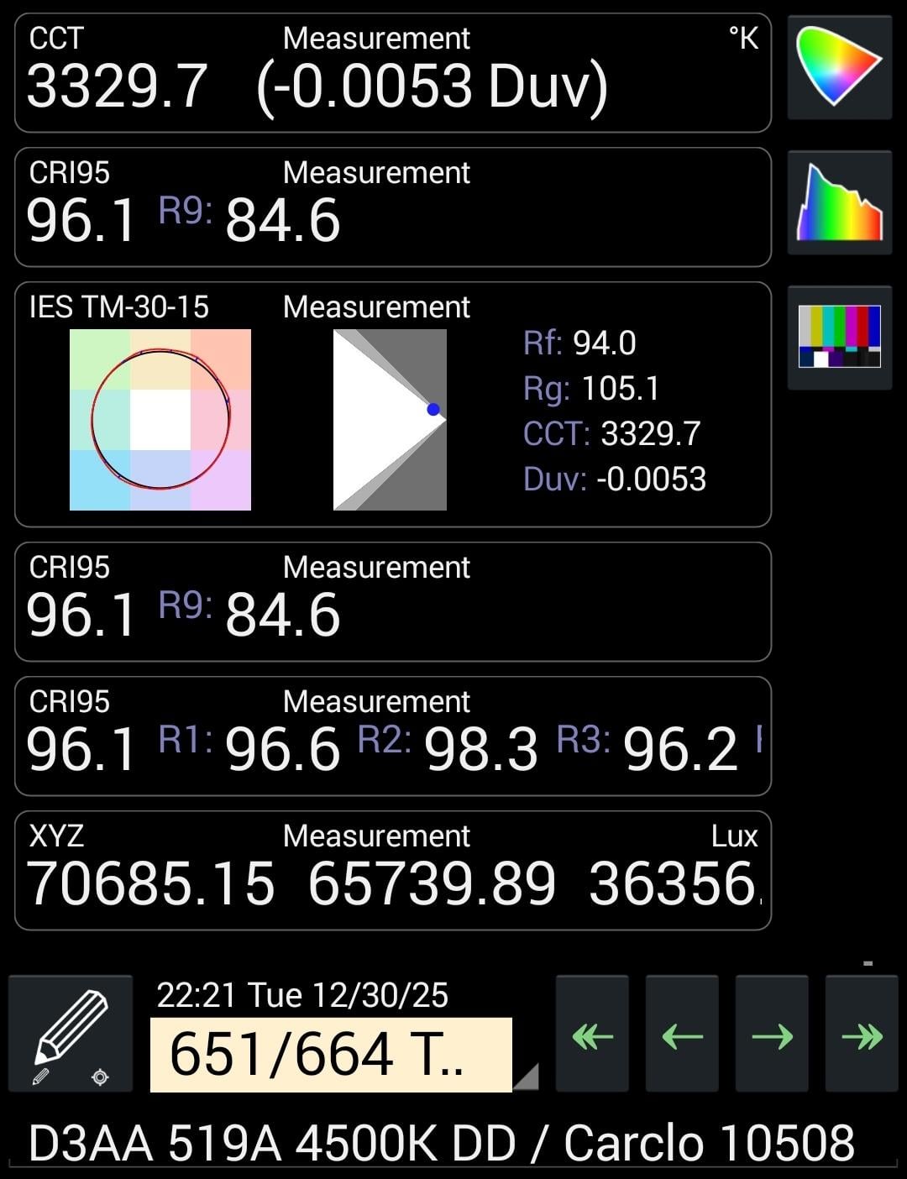Open the CIE chromaticity diagram view

coord(839,66)
